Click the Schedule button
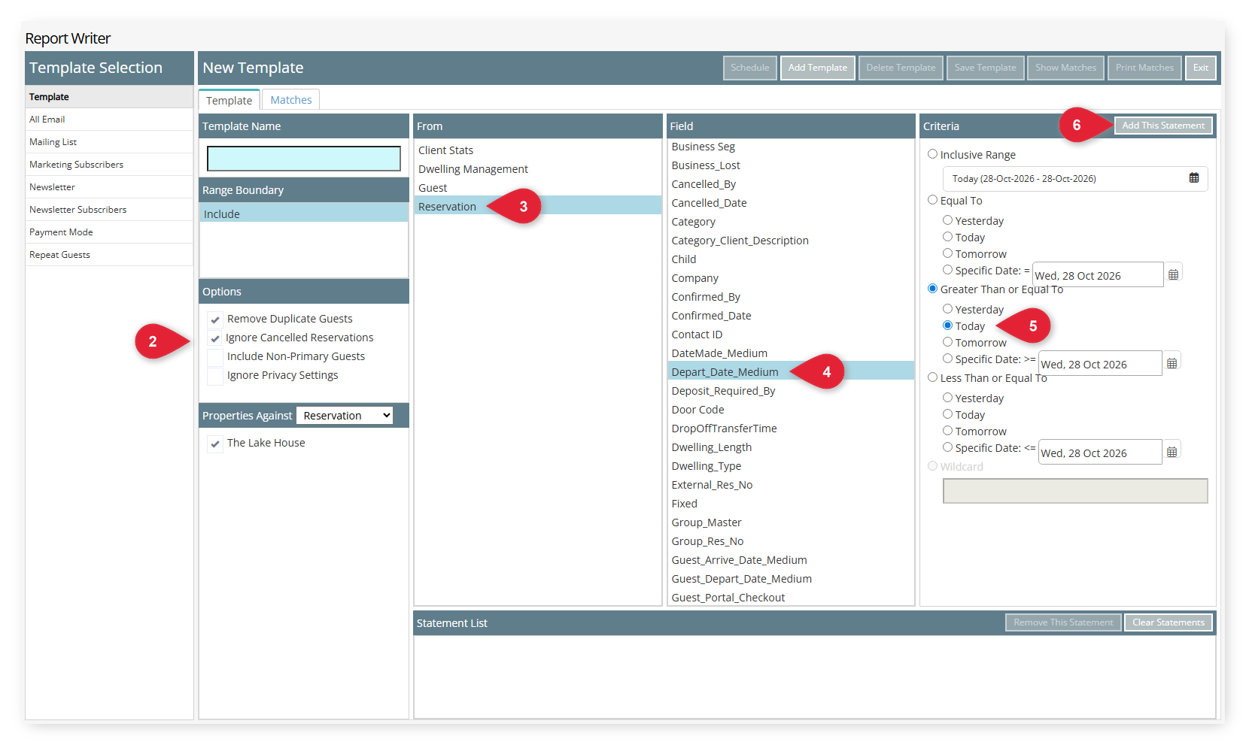Screen dimensions: 1246x745 click(750, 68)
